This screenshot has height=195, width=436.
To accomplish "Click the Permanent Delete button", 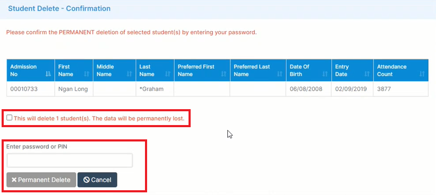I will (x=41, y=180).
